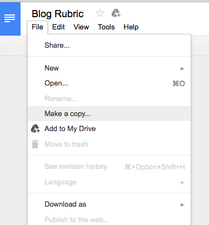Open the View menu
Viewport: 209px width, 225px height.
tap(81, 27)
